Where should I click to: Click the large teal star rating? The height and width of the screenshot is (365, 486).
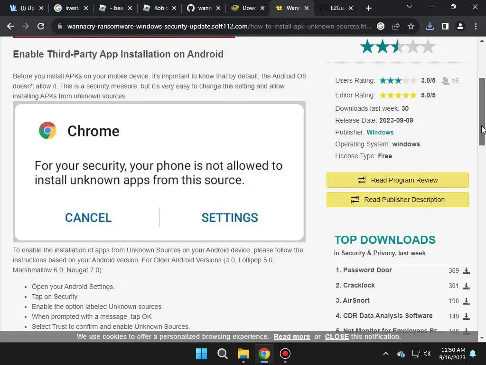(x=398, y=47)
